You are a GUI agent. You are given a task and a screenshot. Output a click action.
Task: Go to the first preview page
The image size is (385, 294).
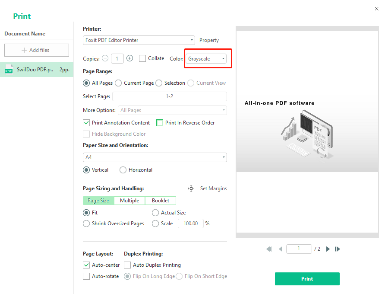(269, 249)
